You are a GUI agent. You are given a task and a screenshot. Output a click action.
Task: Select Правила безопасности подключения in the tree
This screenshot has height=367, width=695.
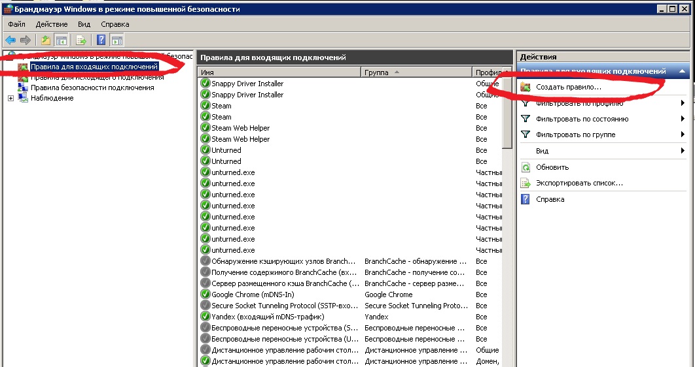pyautogui.click(x=92, y=88)
